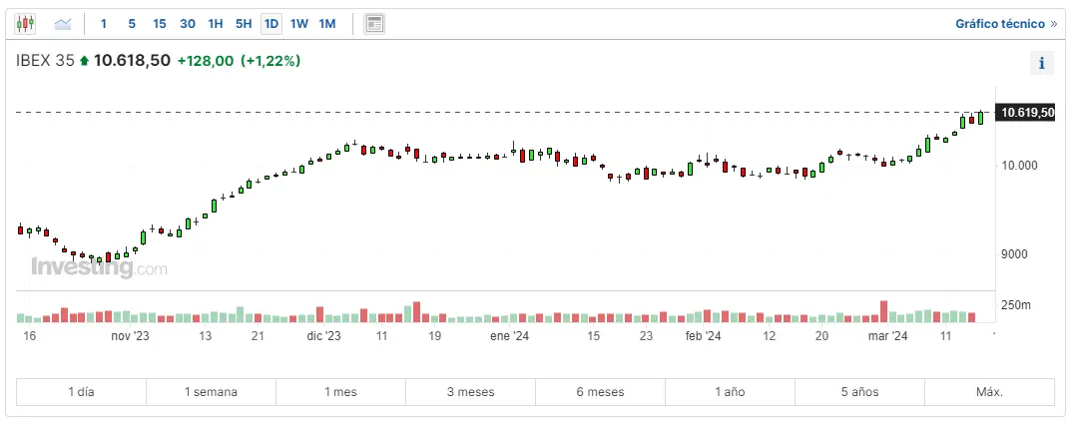Click the Investing.com watermark logo
This screenshot has width=1072, height=426.
[x=99, y=267]
